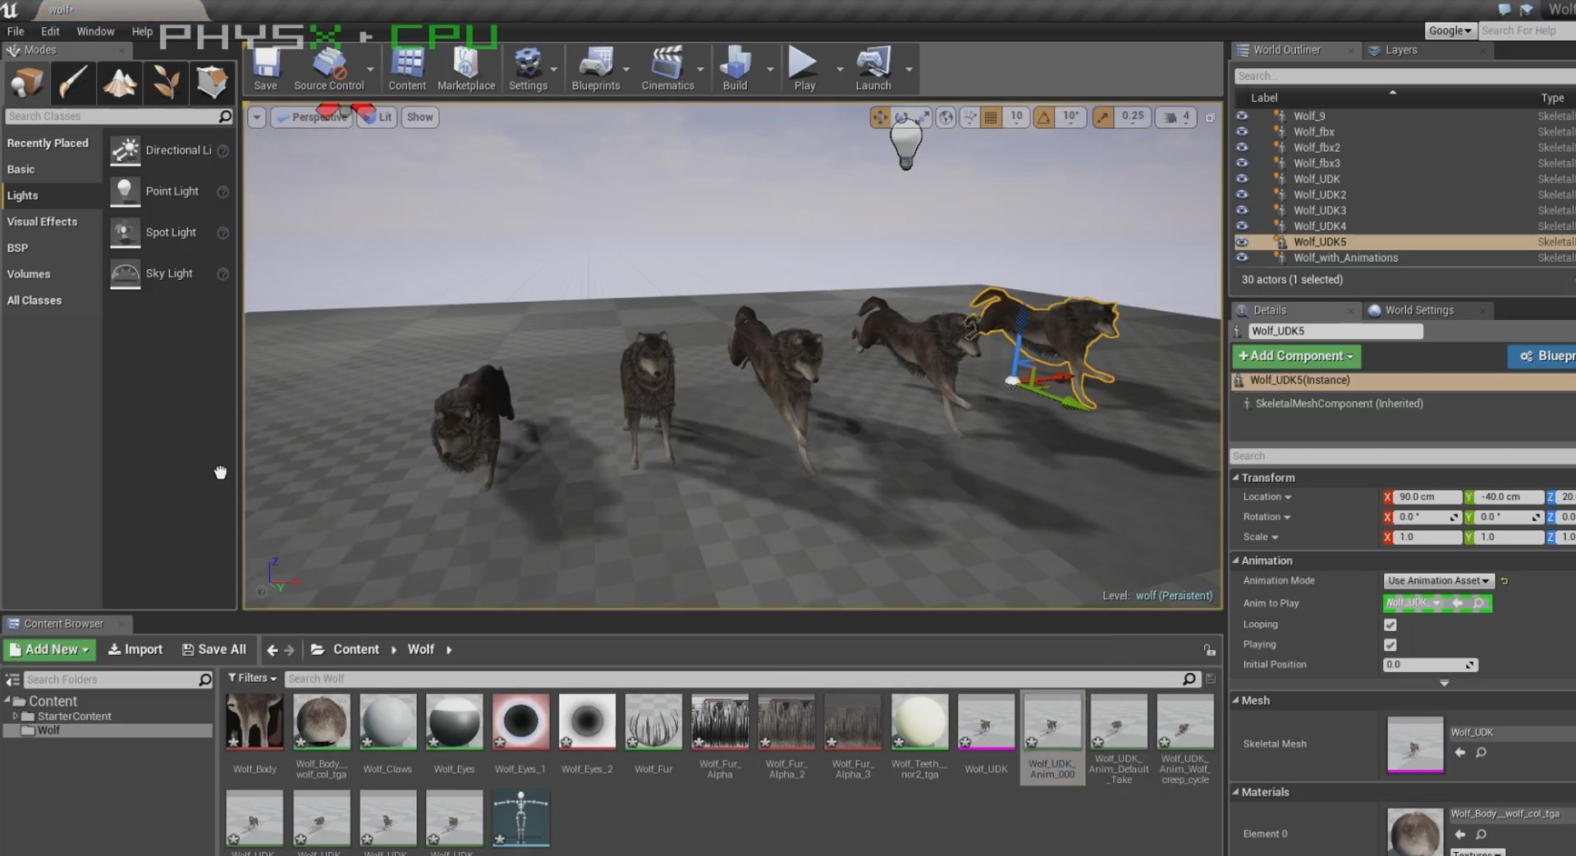Open the Help menu
The image size is (1576, 856).
tap(142, 31)
